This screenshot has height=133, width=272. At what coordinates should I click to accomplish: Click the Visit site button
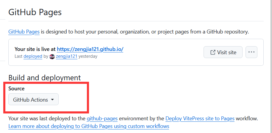[x=223, y=52]
